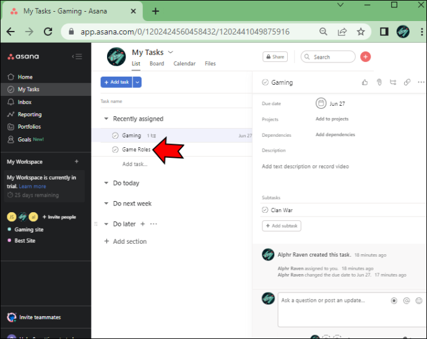Open the browser profile avatar
This screenshot has width=427, height=339.
pyautogui.click(x=403, y=32)
